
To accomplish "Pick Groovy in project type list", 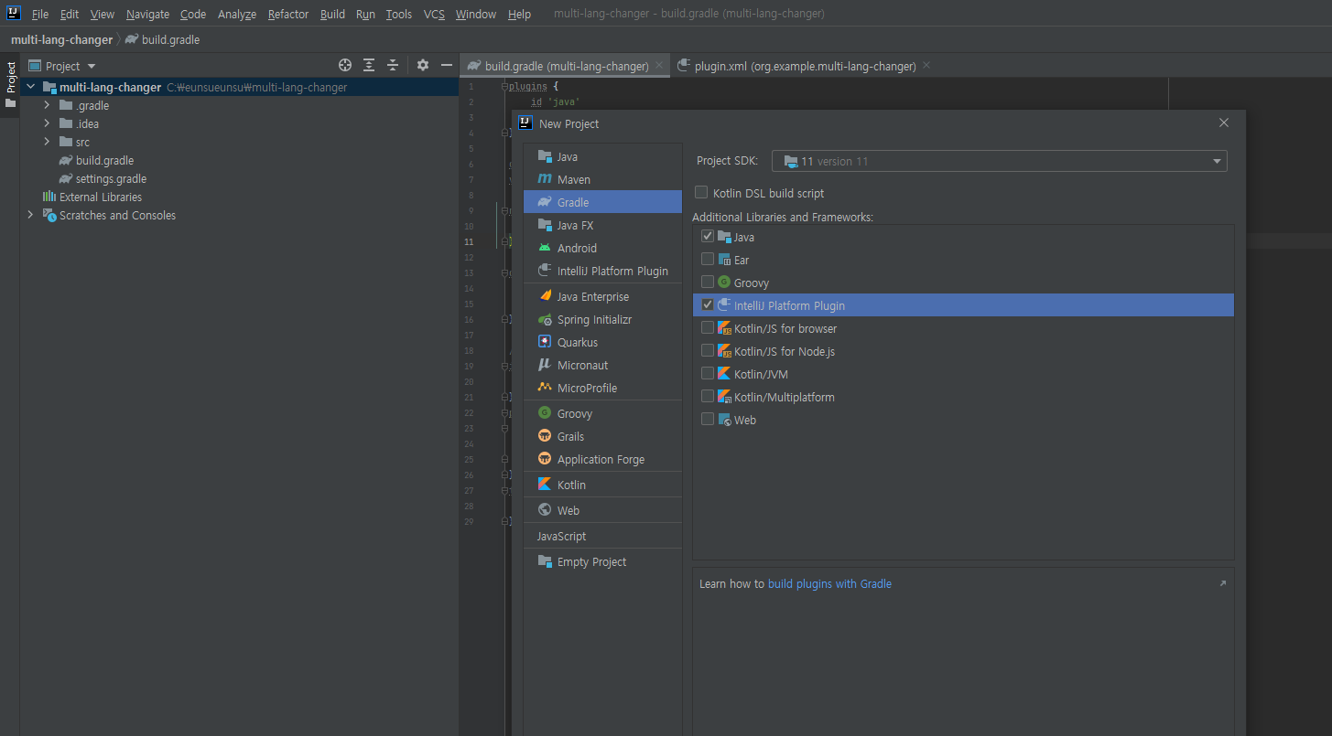I will (x=602, y=413).
